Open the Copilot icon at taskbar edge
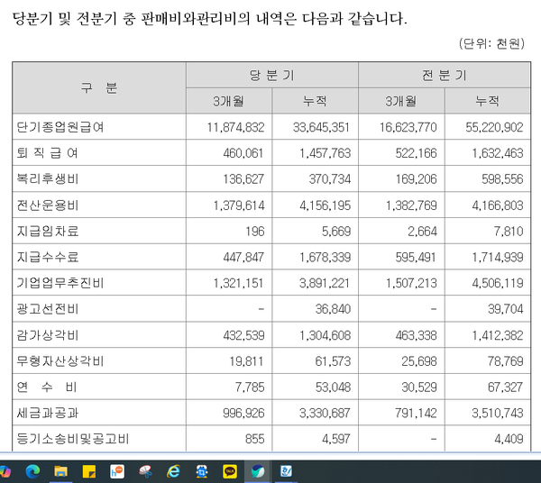 [5, 471]
